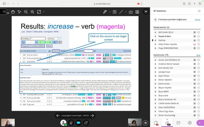
Task: Open the session menu hamburger icon
Action: click(x=5, y=12)
